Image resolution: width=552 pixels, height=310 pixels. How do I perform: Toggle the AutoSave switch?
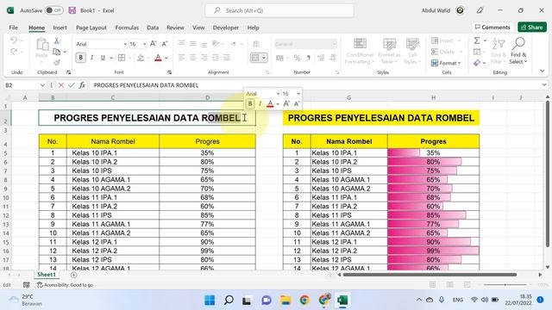pyautogui.click(x=54, y=10)
